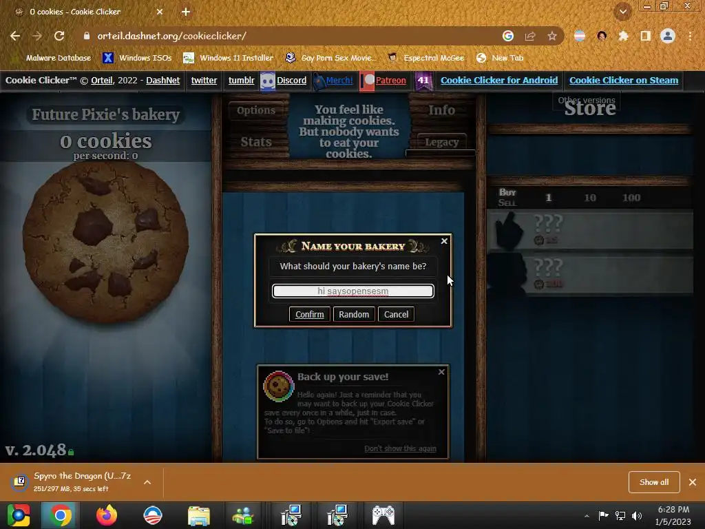Open Chrome three-dot menu
The image size is (705, 529).
690,36
